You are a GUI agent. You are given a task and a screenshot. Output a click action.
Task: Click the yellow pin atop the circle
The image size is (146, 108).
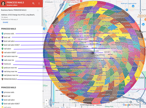click(93, 2)
